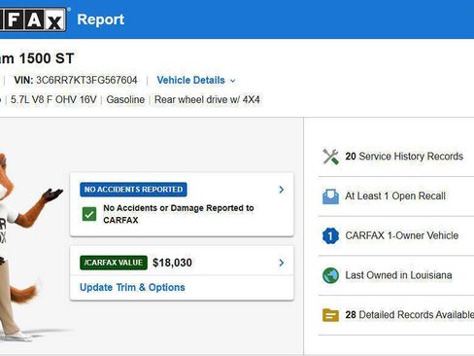Open At Least 1 Open Recall
Viewport: 474px width, 356px height.
tap(395, 196)
